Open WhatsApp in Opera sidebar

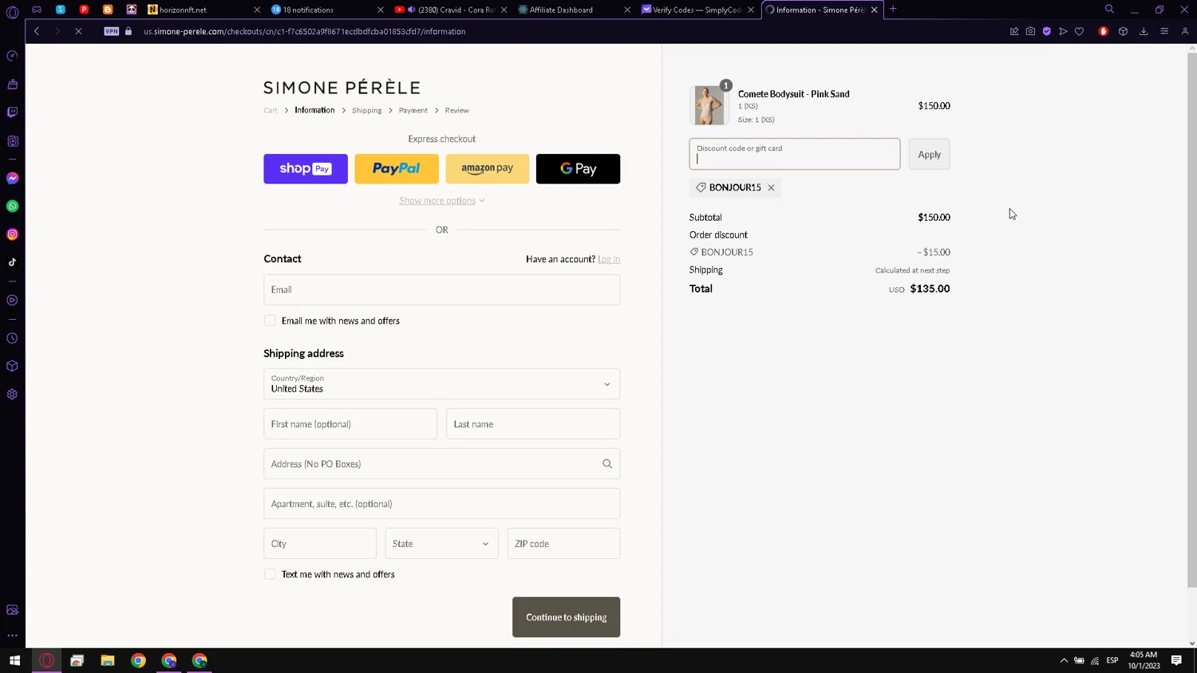[x=12, y=207]
